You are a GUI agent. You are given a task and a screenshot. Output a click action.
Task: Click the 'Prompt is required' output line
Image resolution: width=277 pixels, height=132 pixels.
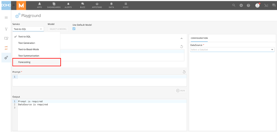coord(30,102)
